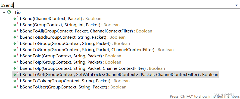
Task: Click the static method icon beside bSendToSet
Action: pos(16,74)
